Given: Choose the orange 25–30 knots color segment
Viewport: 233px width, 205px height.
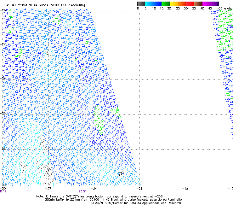Looking at the screenshot, I should tap(182, 4).
